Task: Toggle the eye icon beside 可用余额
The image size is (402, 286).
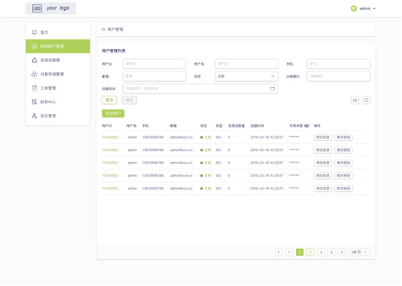Action: (x=306, y=125)
